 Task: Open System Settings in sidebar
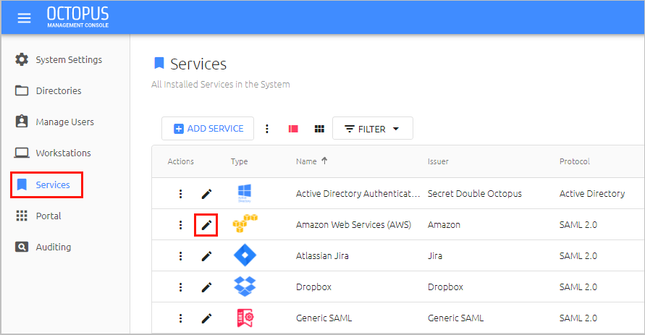[59, 59]
